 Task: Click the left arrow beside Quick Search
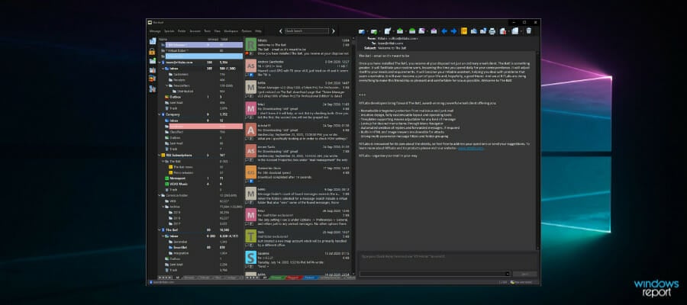280,31
